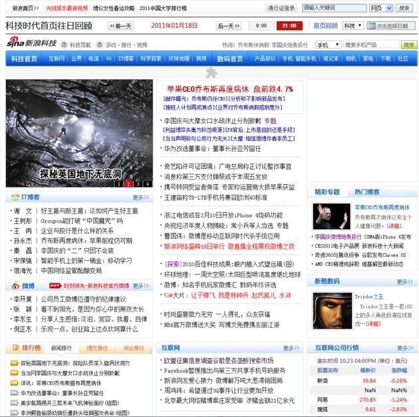
Task: Open 笔记本 in navigation bar
Action: pos(331,59)
